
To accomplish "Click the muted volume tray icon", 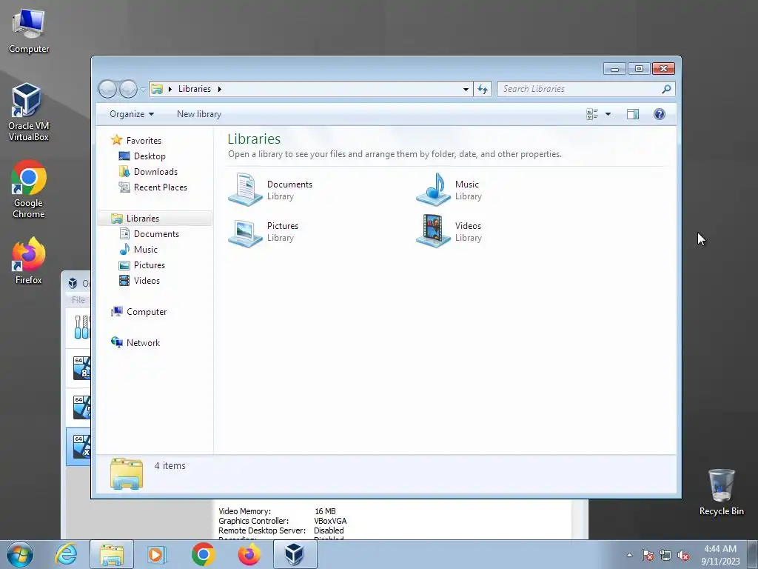I will 683,555.
